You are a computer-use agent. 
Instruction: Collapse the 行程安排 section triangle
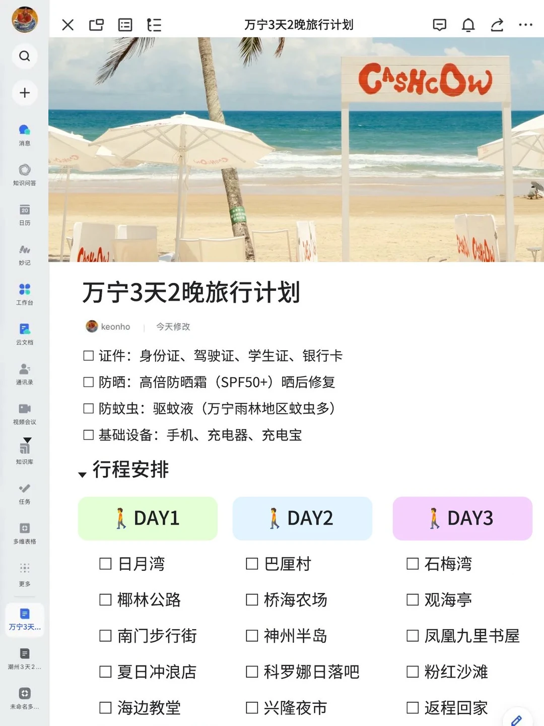[x=82, y=474]
